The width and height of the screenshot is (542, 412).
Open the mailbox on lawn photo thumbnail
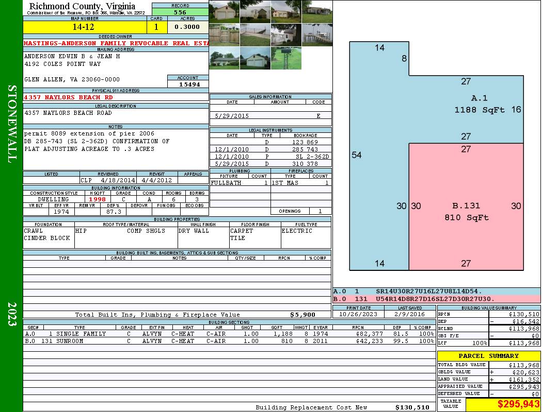[x=286, y=58]
